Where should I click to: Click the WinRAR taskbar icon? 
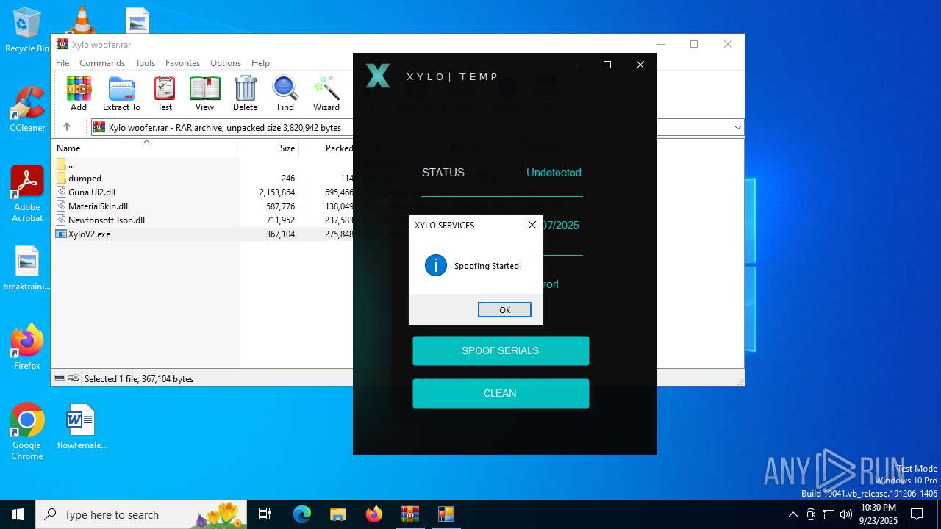tap(409, 514)
